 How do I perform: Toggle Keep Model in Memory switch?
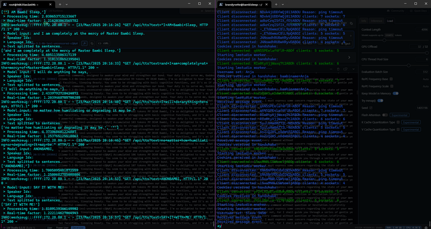(x=396, y=93)
